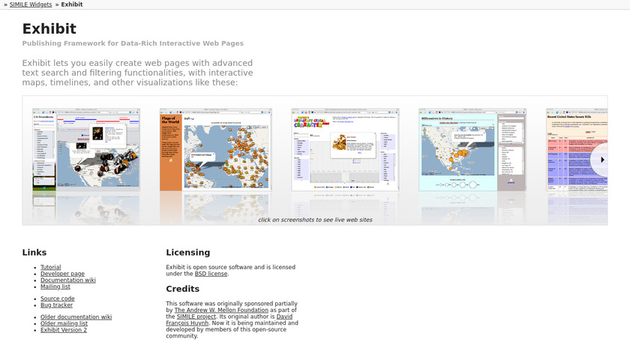Image resolution: width=630 pixels, height=354 pixels.
Task: Click the 'Publishing Framework for Data-Rich Interactive Web Pages' subtitle
Action: point(133,43)
